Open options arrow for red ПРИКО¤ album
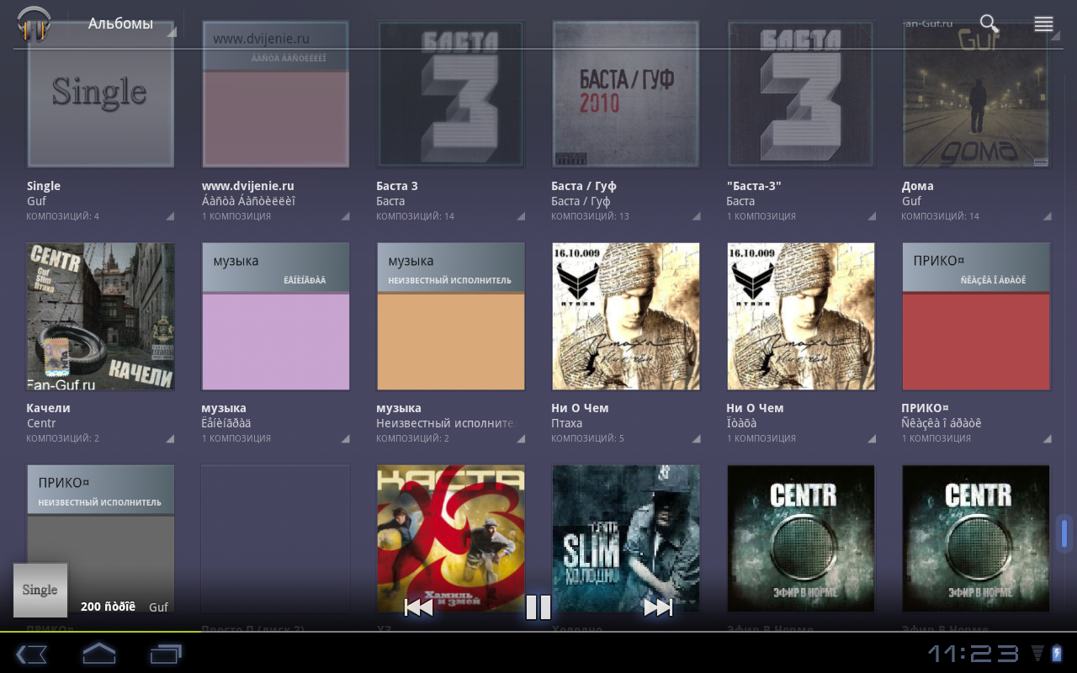Viewport: 1077px width, 673px height. (x=1045, y=438)
